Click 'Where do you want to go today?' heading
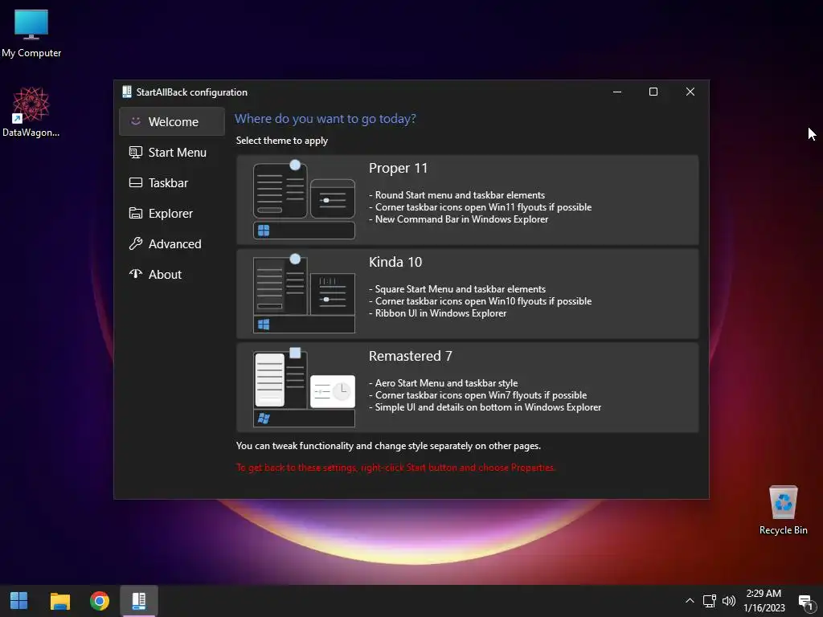This screenshot has width=823, height=617. tap(326, 119)
